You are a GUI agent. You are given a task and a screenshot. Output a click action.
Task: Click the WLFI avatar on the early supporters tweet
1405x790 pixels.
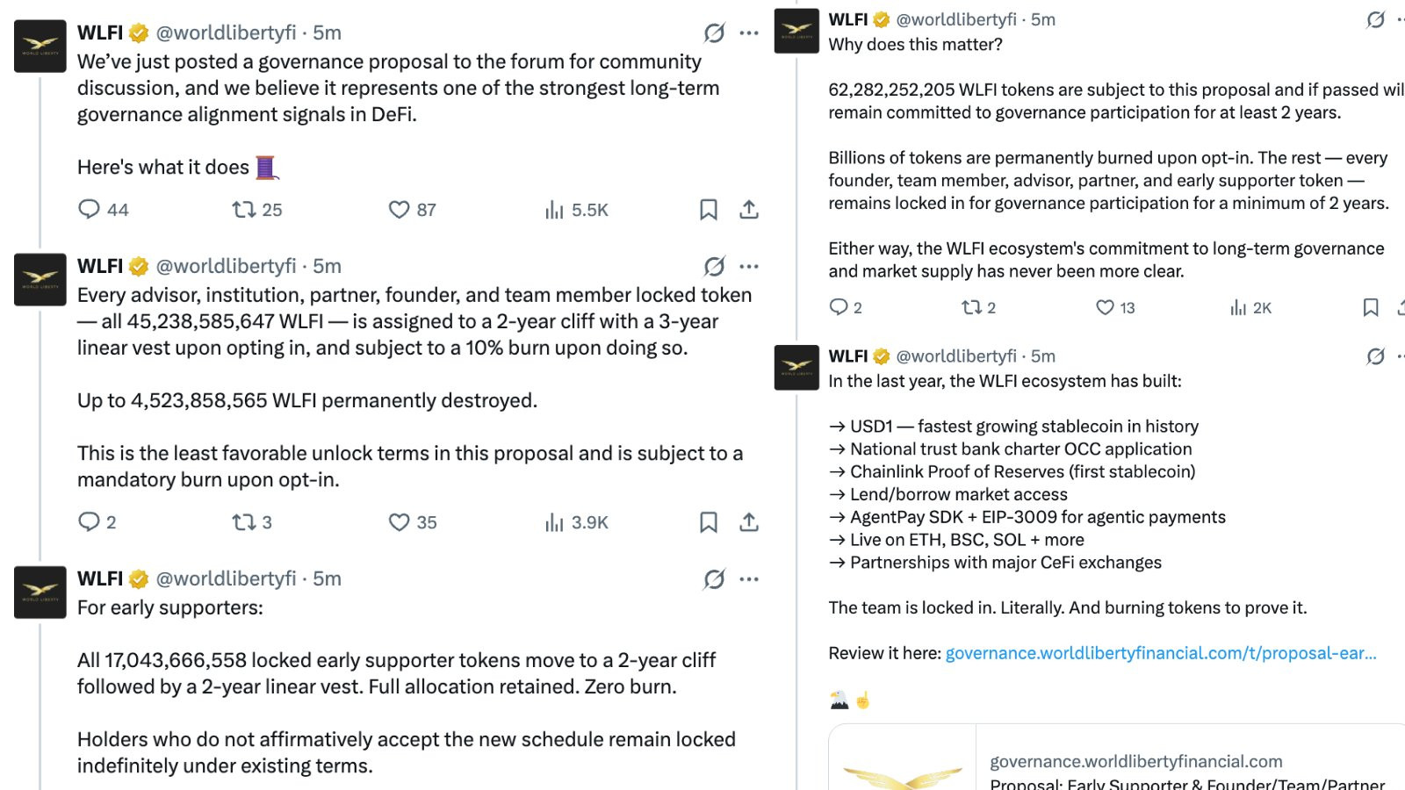click(40, 592)
